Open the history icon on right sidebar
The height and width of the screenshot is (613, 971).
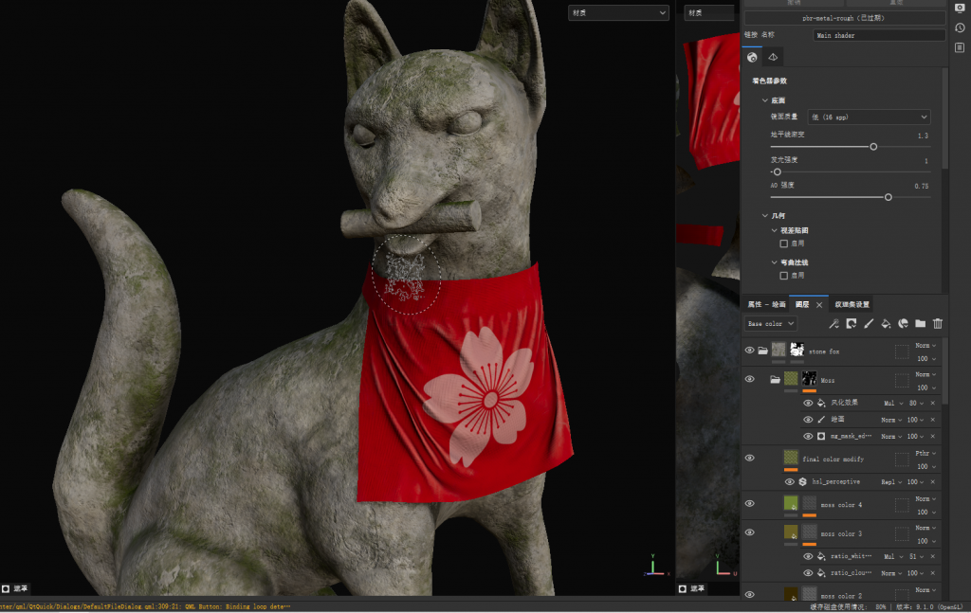(960, 27)
